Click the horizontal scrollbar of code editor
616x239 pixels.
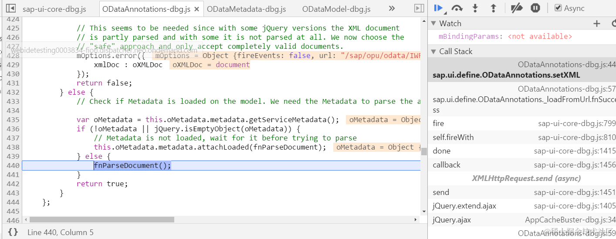(x=102, y=219)
